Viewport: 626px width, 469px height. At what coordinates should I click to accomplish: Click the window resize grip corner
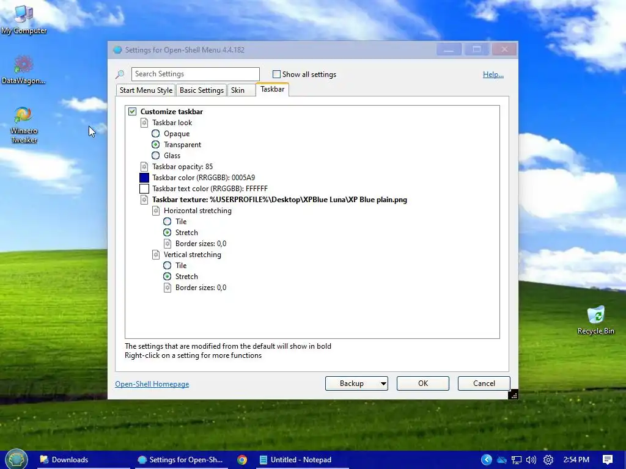(x=514, y=395)
